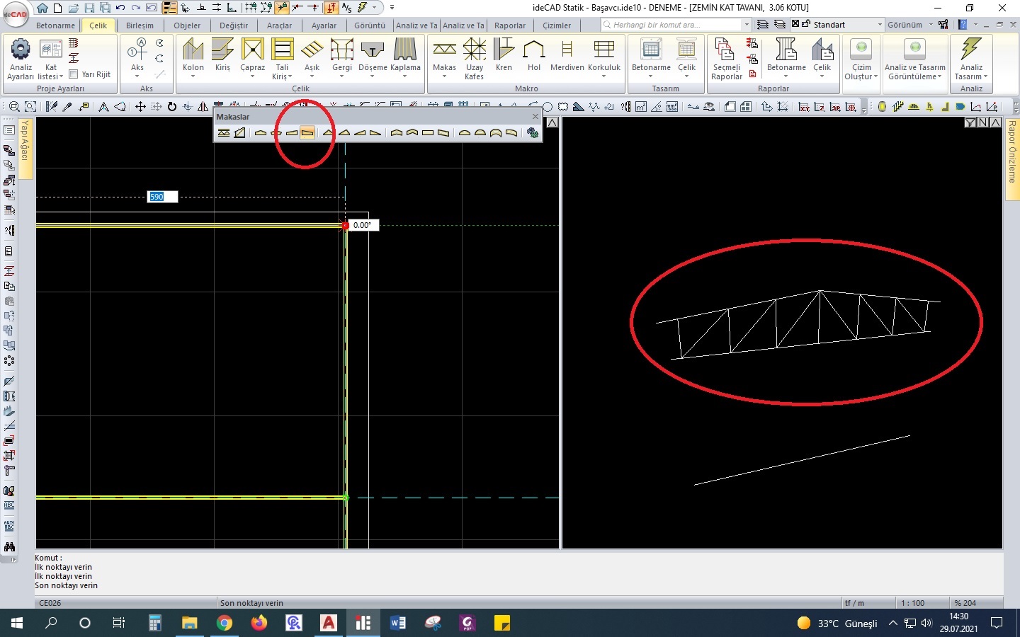The width and height of the screenshot is (1020, 637).
Task: Click the Rotate tool in toolbar
Action: click(x=172, y=106)
